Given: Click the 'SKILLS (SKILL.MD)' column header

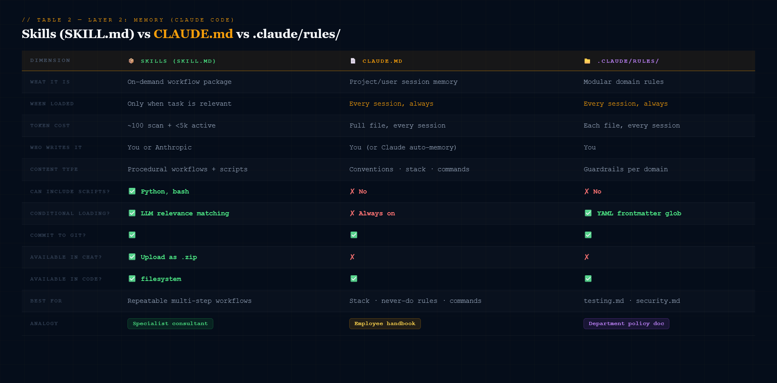Looking at the screenshot, I should (x=178, y=61).
